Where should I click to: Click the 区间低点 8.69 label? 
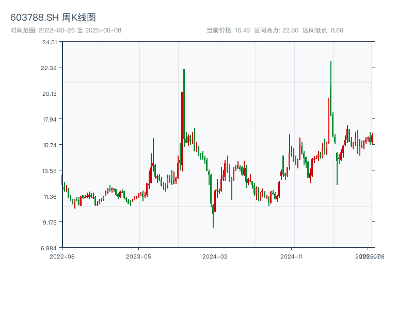323,30
